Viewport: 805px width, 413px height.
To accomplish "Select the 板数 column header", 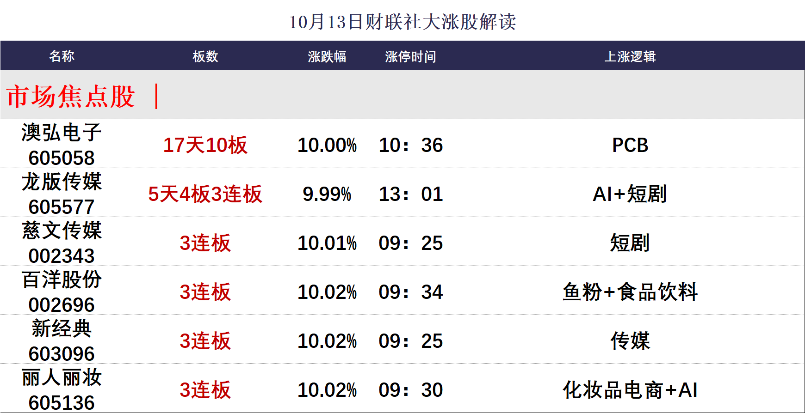I will 205,56.
